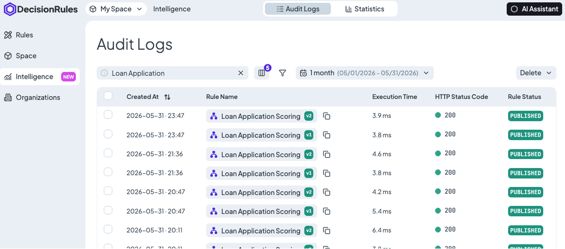Click the Intelligence breadcrumb text

[x=172, y=9]
